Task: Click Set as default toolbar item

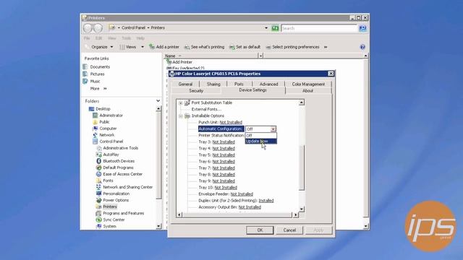Action: pyautogui.click(x=245, y=47)
